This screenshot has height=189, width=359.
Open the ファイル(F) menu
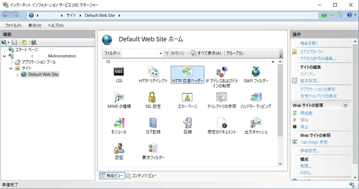(x=13, y=25)
